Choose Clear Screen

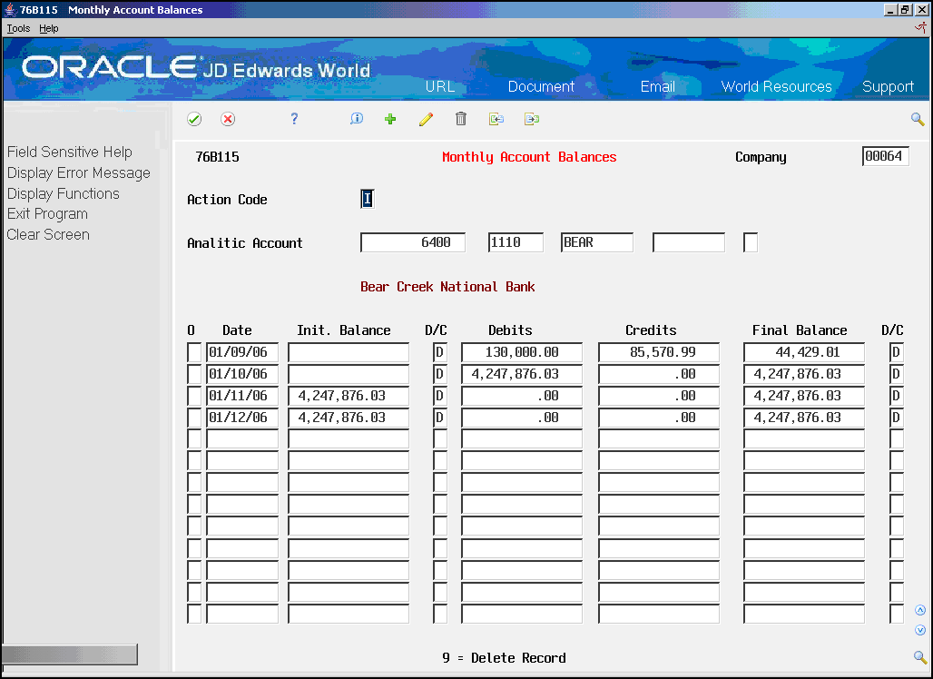pos(48,234)
